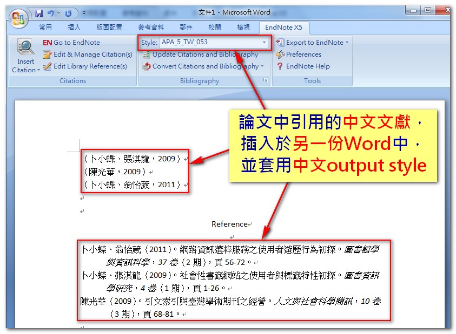Click the EN Go to EndNote icon

47,43
